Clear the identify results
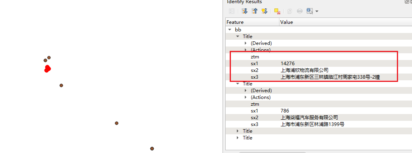The image size is (412, 153). [277, 11]
